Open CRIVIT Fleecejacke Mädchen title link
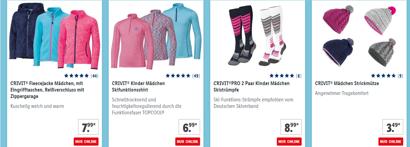410x147 pixels. pos(47,90)
